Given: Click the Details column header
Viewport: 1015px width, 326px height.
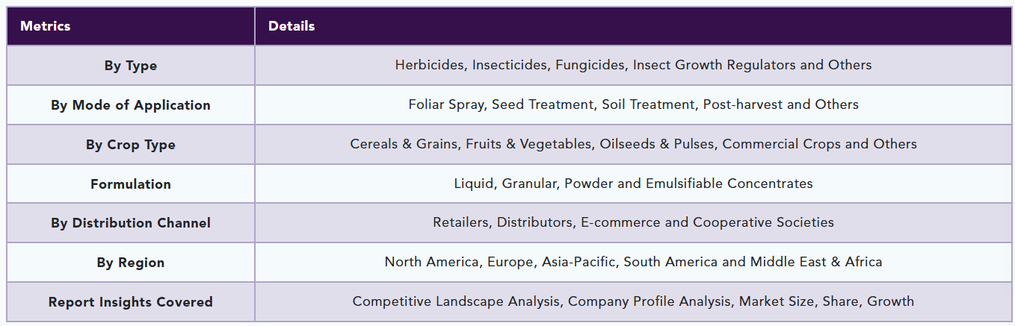Looking at the screenshot, I should [x=291, y=26].
